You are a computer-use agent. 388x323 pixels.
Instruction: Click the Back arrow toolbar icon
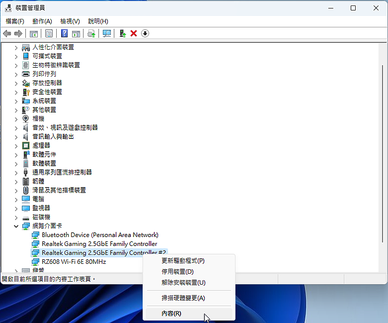click(x=7, y=33)
